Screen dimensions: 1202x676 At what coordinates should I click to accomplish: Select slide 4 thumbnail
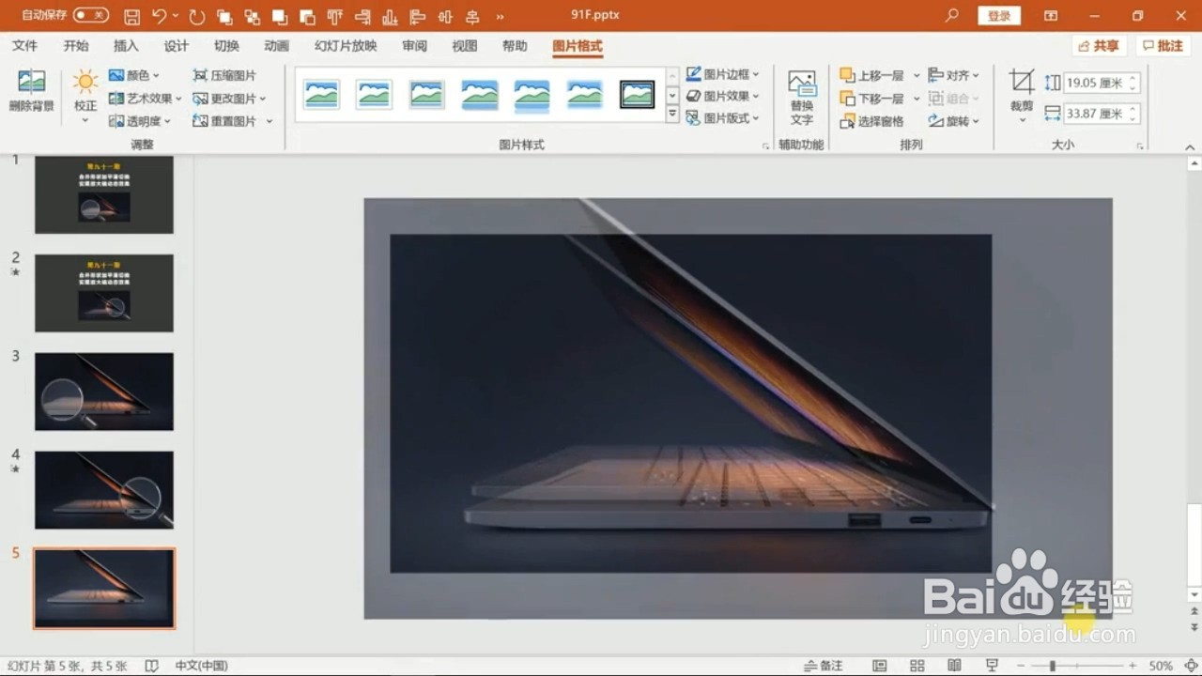tap(104, 490)
